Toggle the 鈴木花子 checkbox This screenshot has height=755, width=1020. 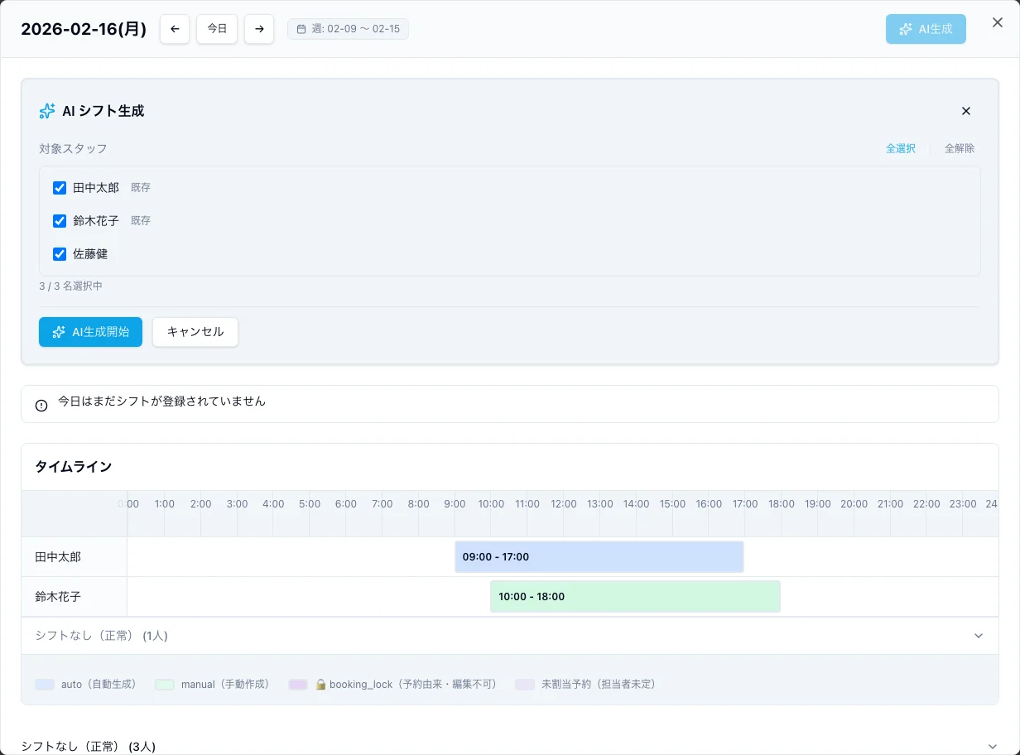60,221
